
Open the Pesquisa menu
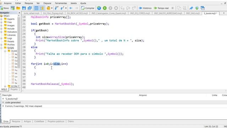point(29,3)
